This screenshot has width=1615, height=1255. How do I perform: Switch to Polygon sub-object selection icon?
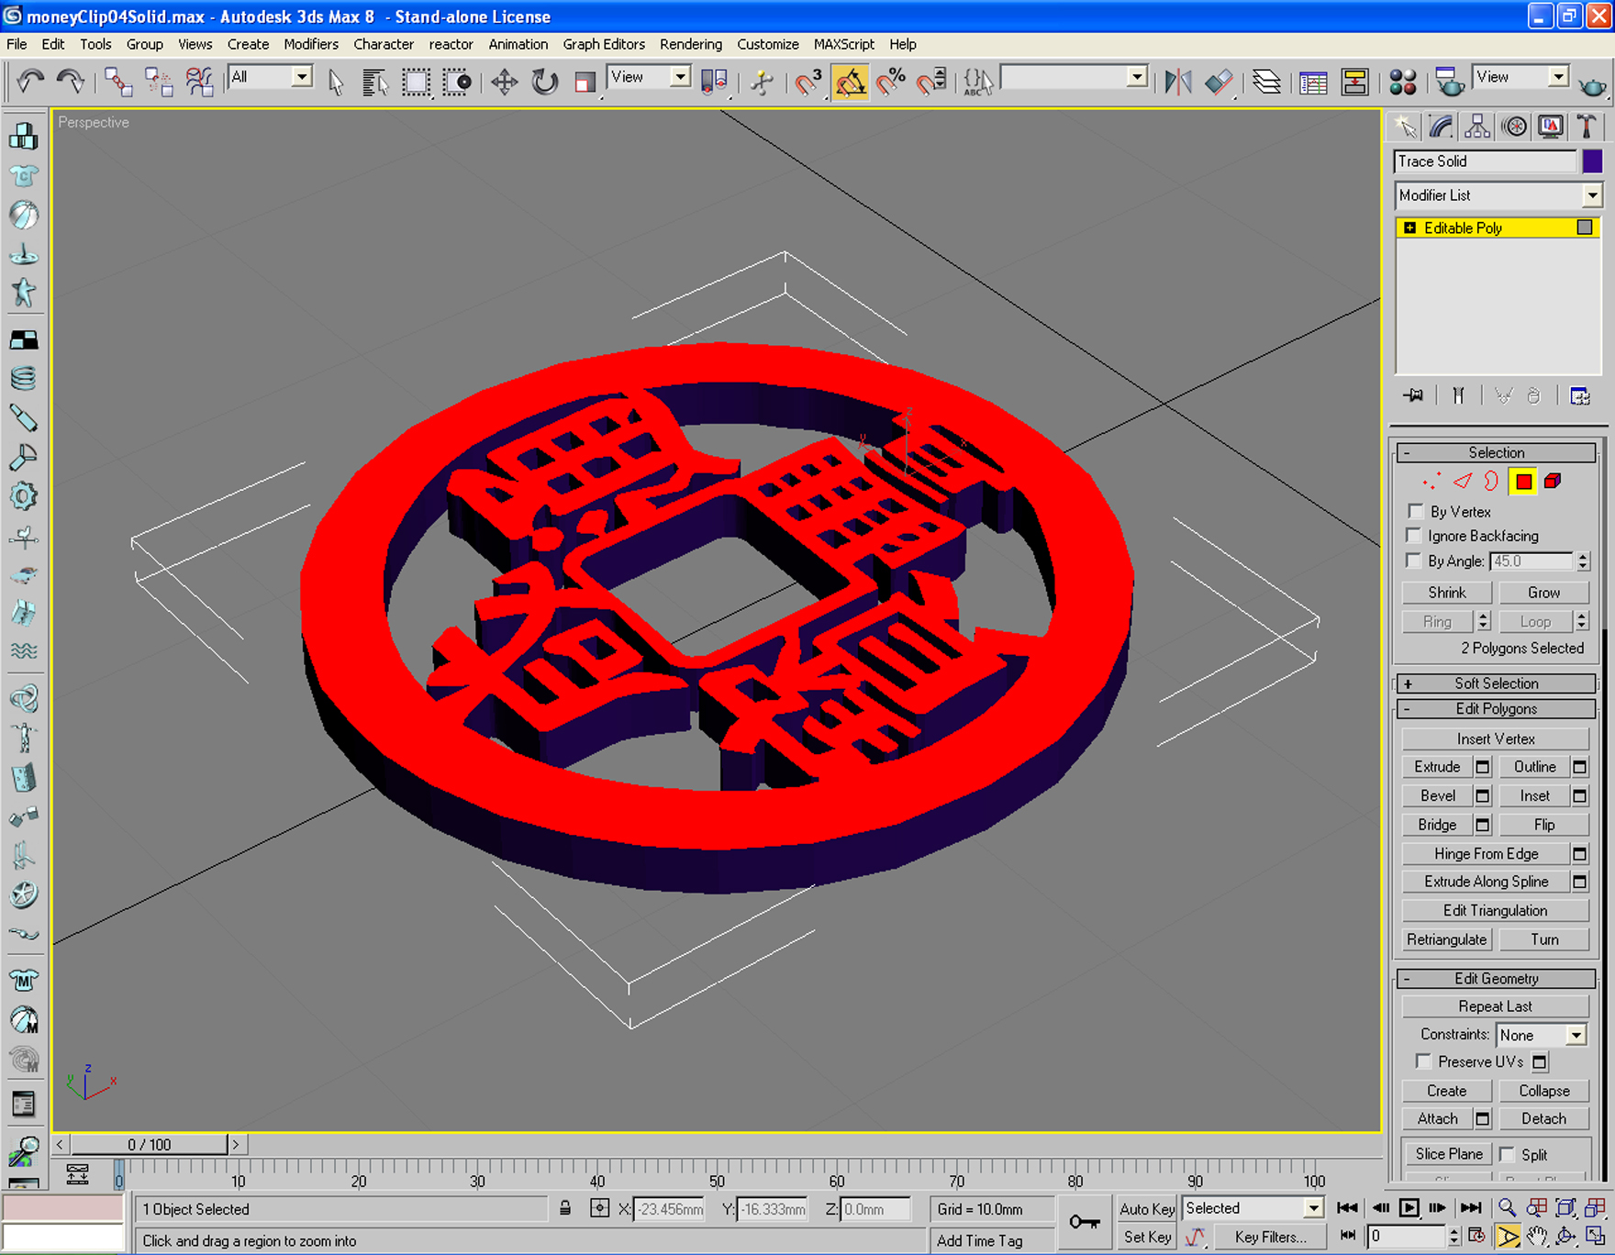coord(1523,481)
